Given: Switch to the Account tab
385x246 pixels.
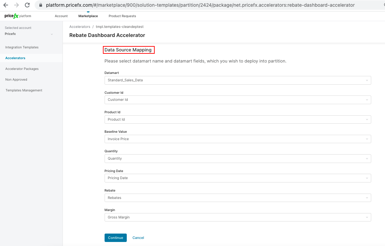Looking at the screenshot, I should (x=61, y=16).
